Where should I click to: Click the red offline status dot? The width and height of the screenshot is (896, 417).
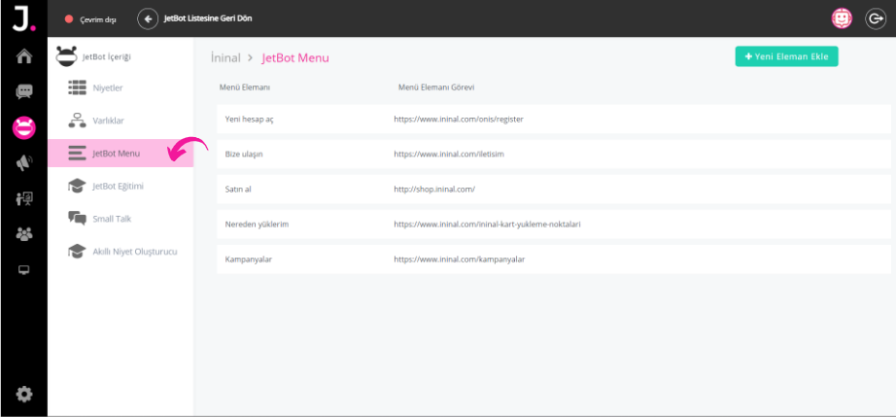(69, 19)
